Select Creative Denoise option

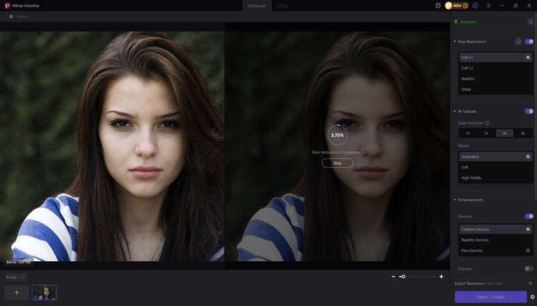[x=495, y=229]
